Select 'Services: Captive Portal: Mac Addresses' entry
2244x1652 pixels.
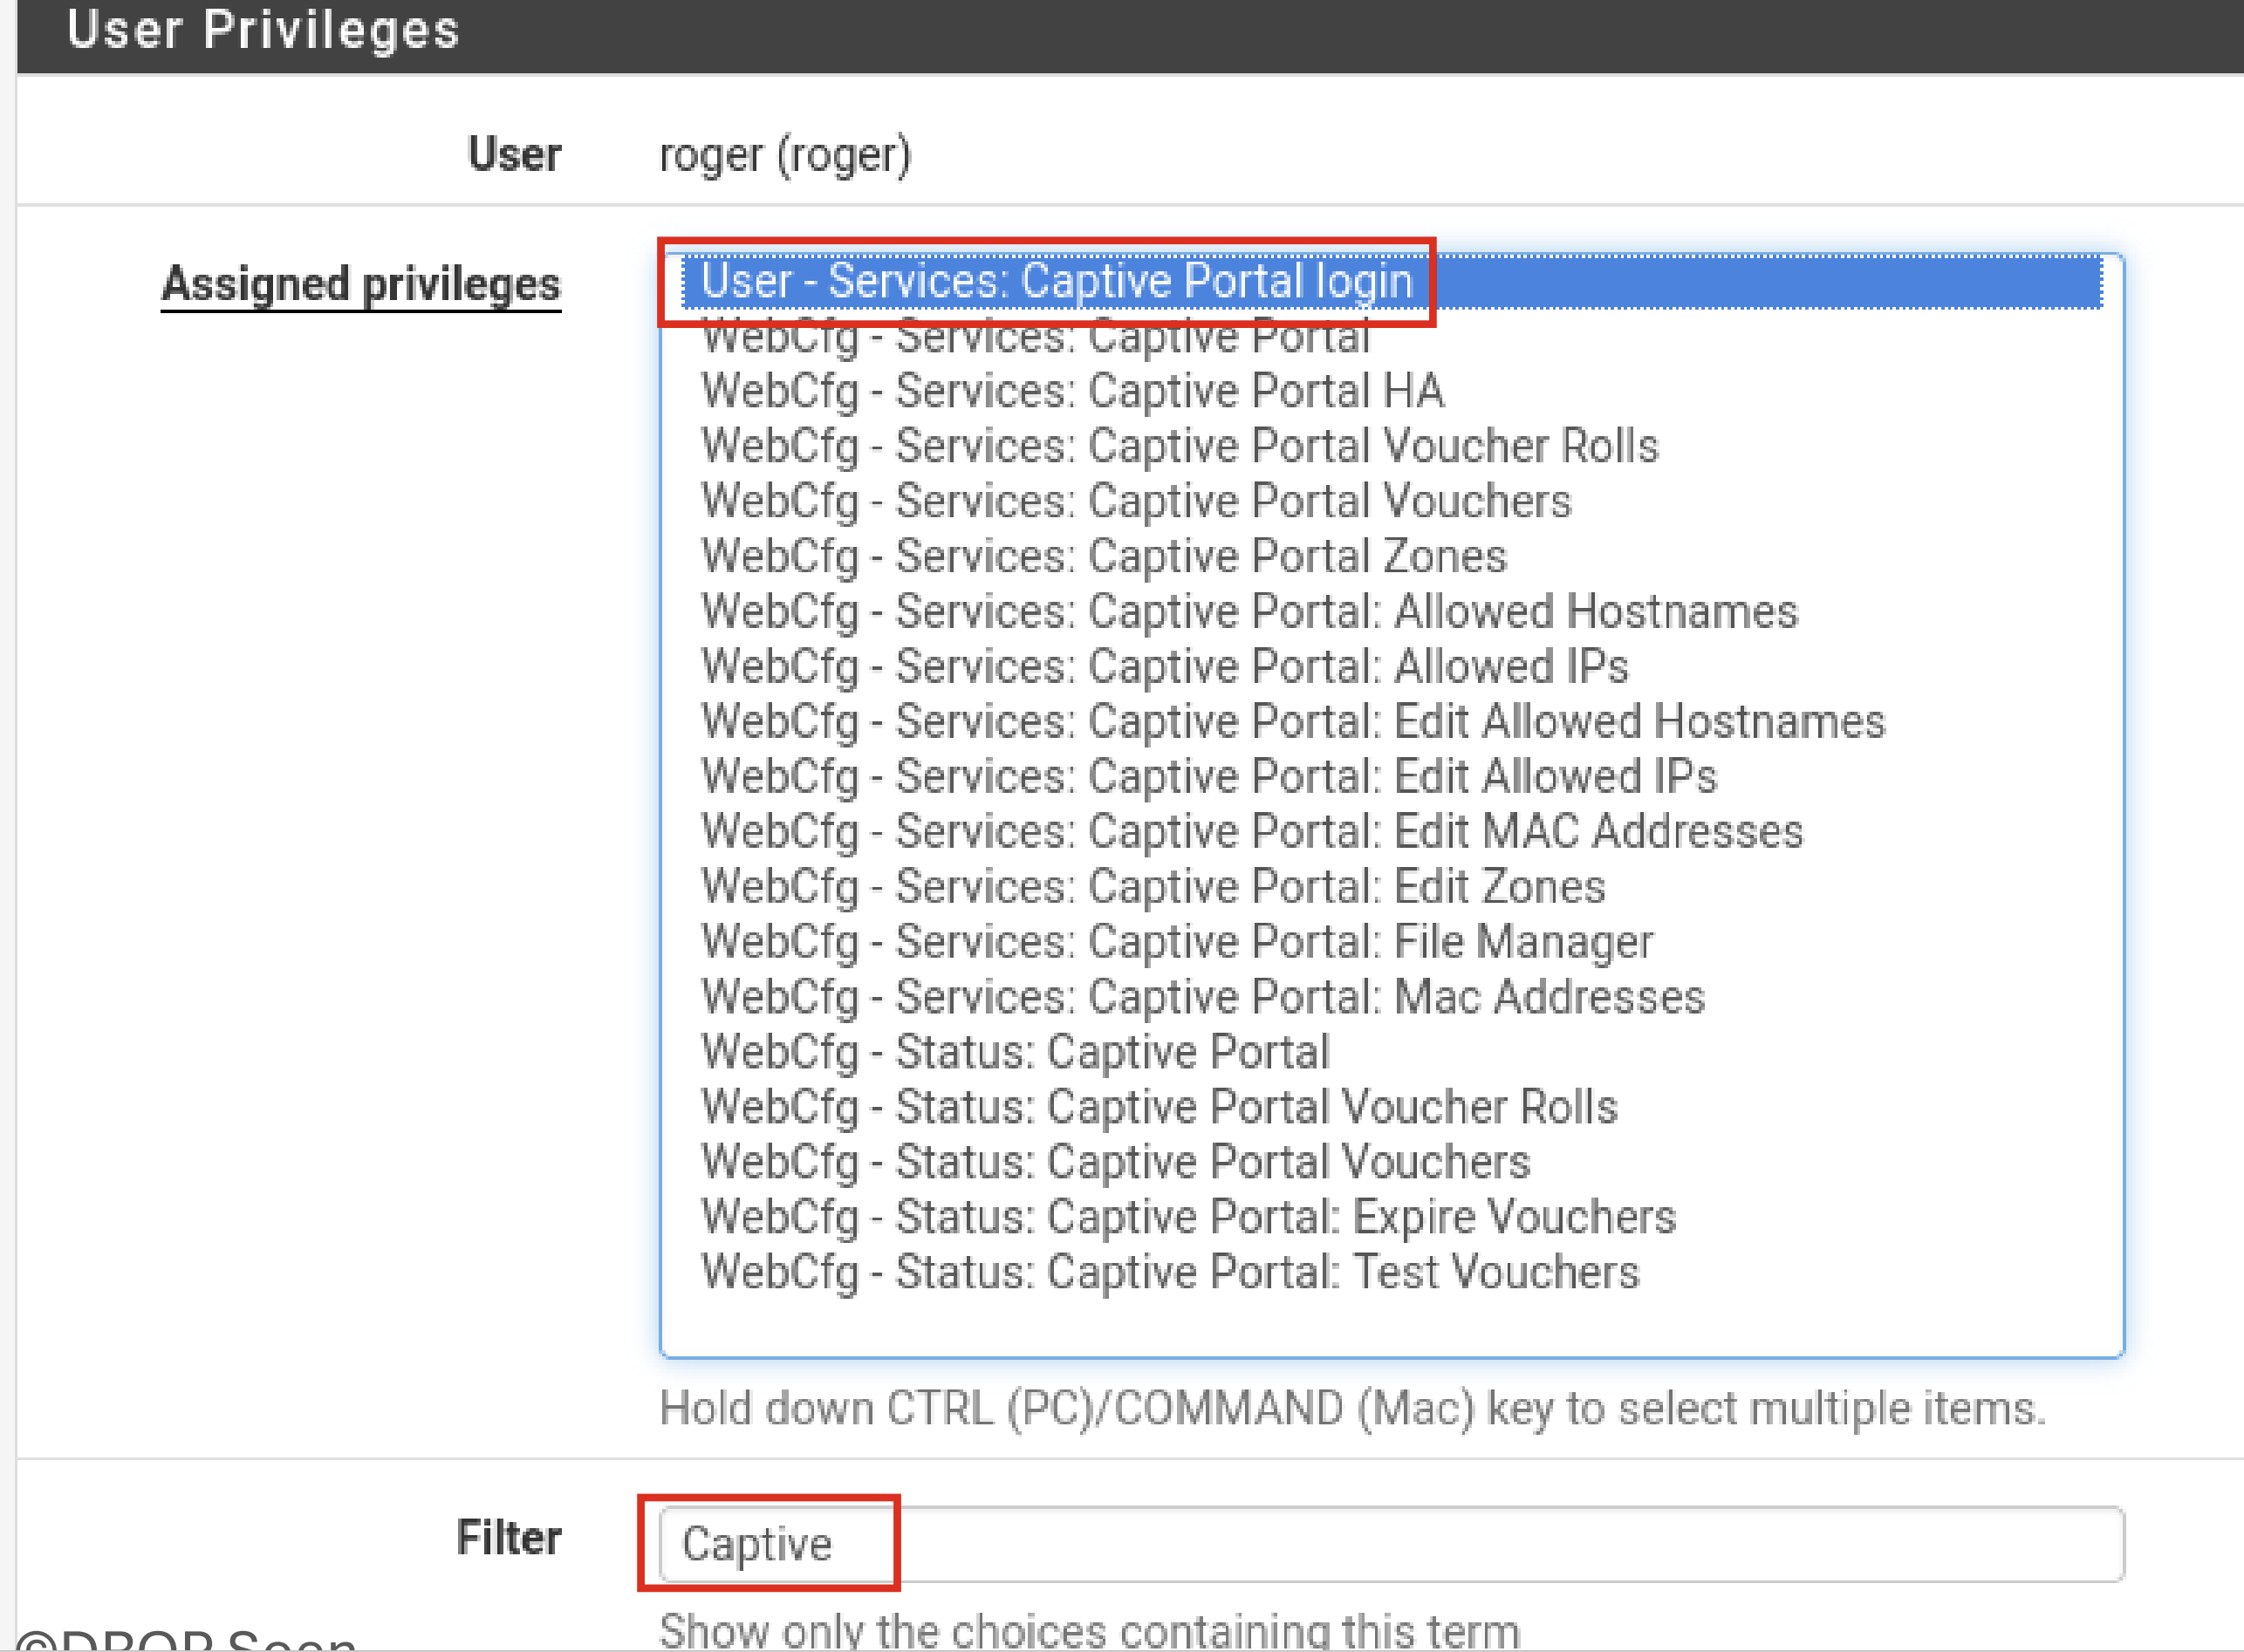1202,996
